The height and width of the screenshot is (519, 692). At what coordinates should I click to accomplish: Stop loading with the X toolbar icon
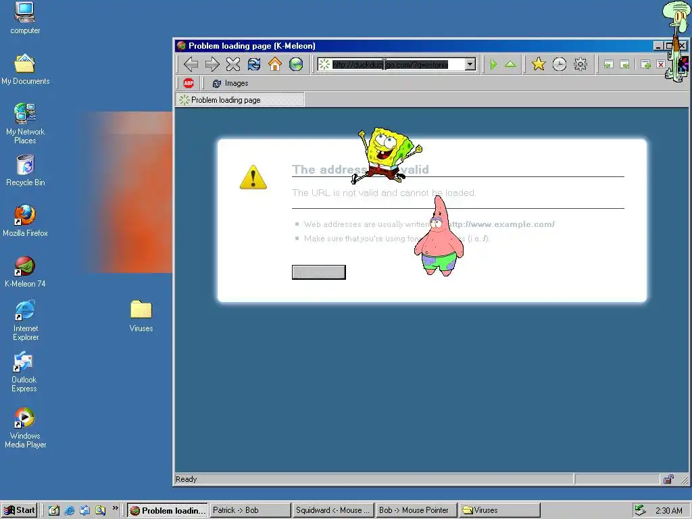point(233,64)
